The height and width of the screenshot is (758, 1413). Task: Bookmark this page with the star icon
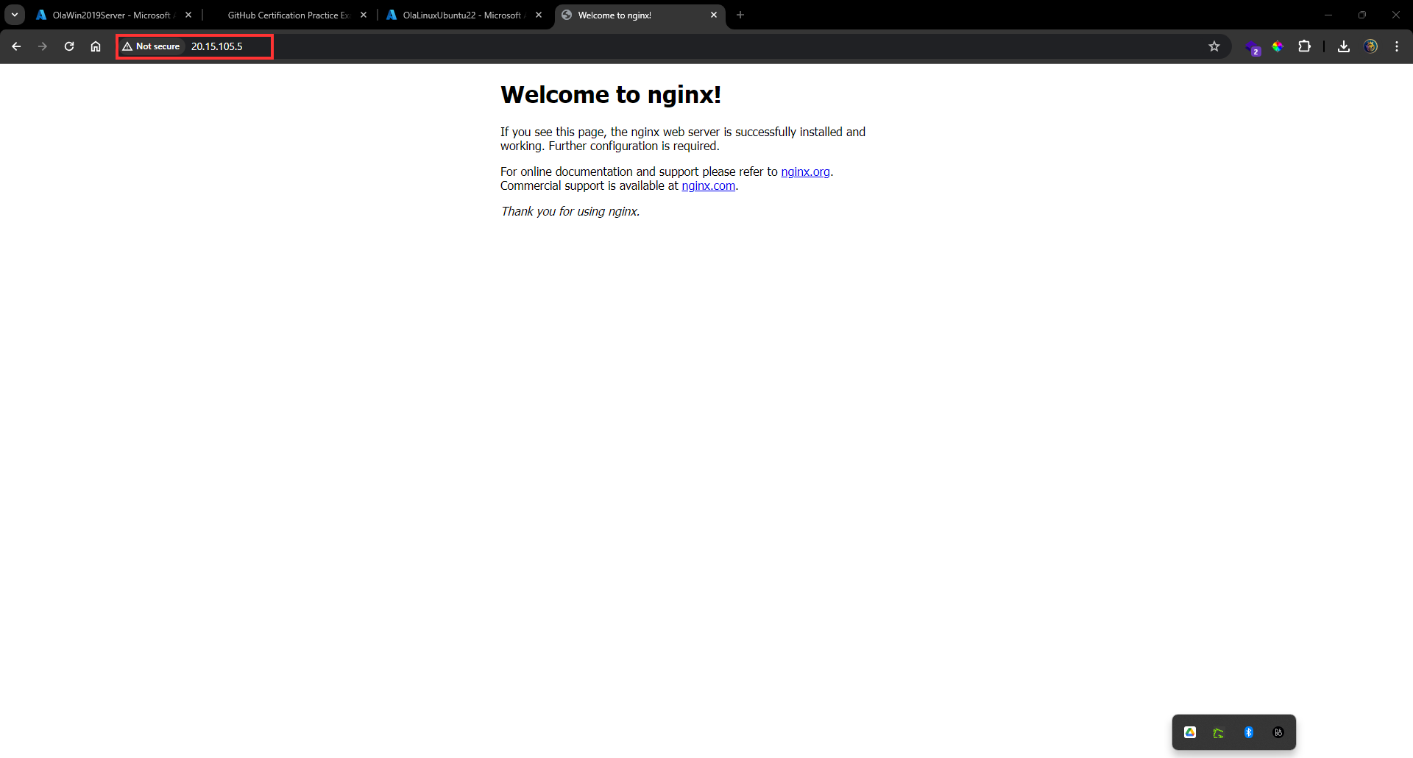click(1214, 46)
